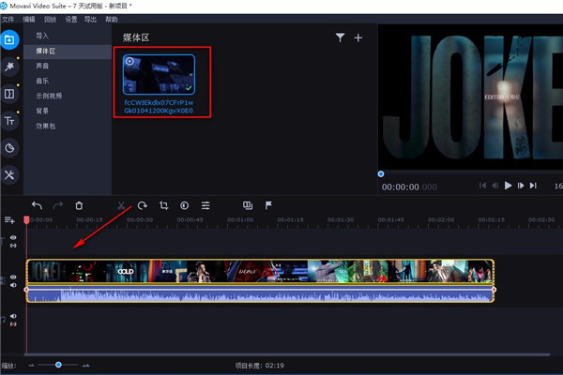Select 示例视频 in the import list
Screen dimensions: 563x375
[x=49, y=96]
